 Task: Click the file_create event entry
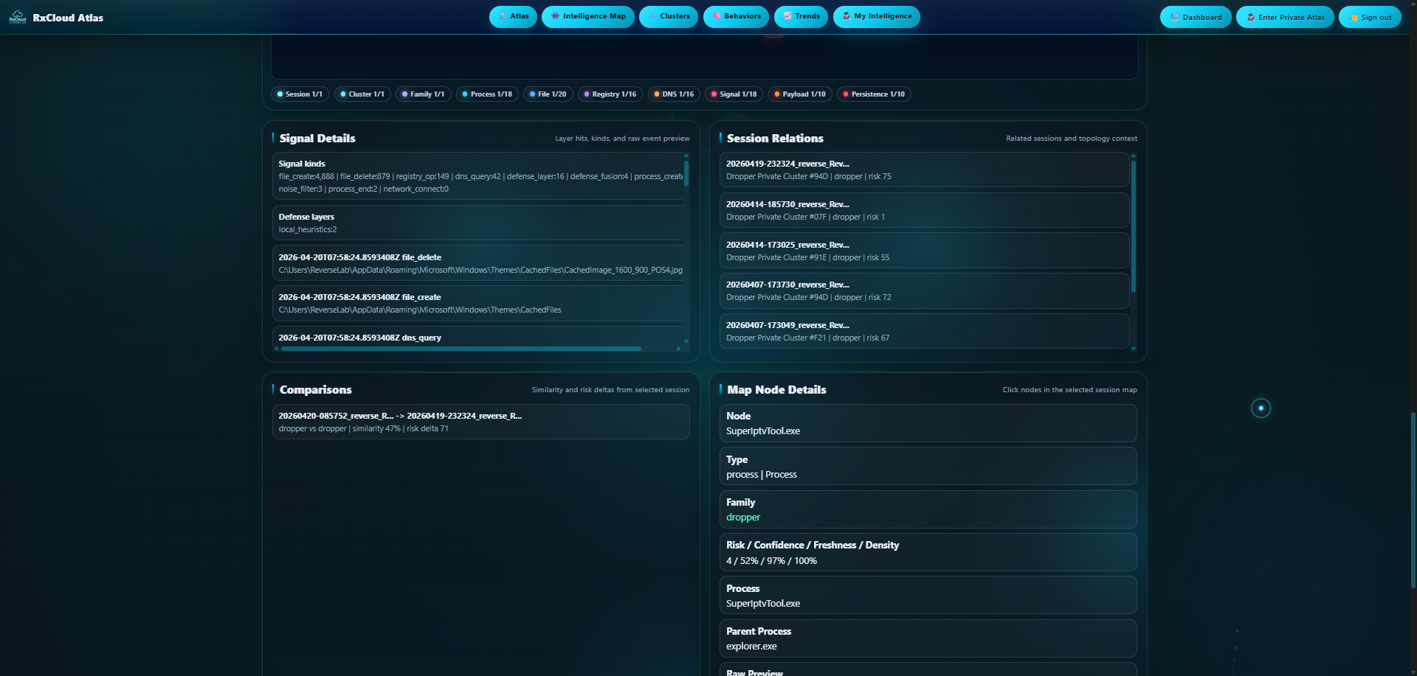click(x=478, y=303)
